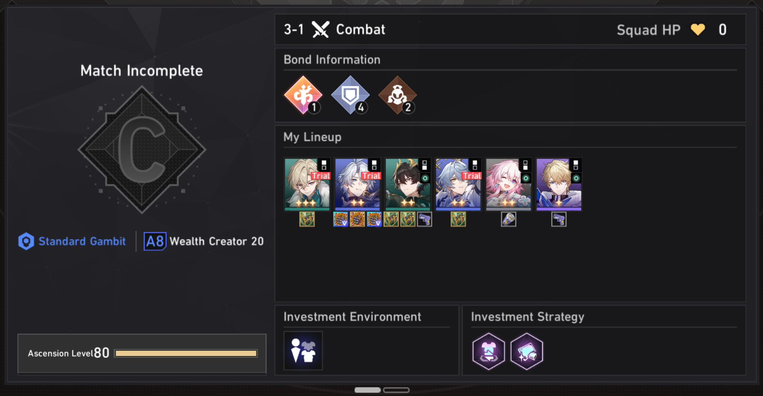Click the last blond character with purple background
The image size is (763, 396).
coord(559,184)
